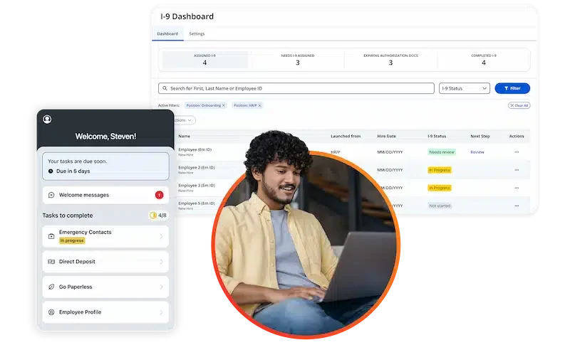Click the user avatar icon above Welcome, Steven

click(x=47, y=119)
